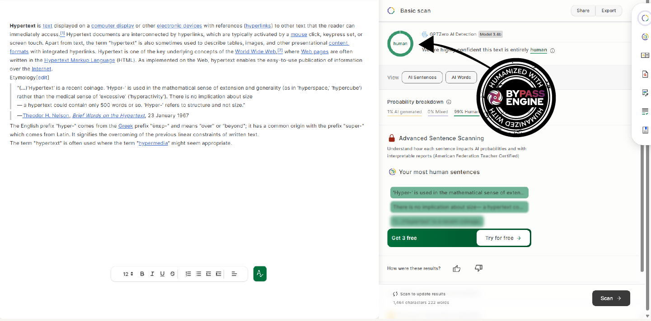The height and width of the screenshot is (321, 651).
Task: Toggle bold formatting in the editor toolbar
Action: [x=142, y=274]
